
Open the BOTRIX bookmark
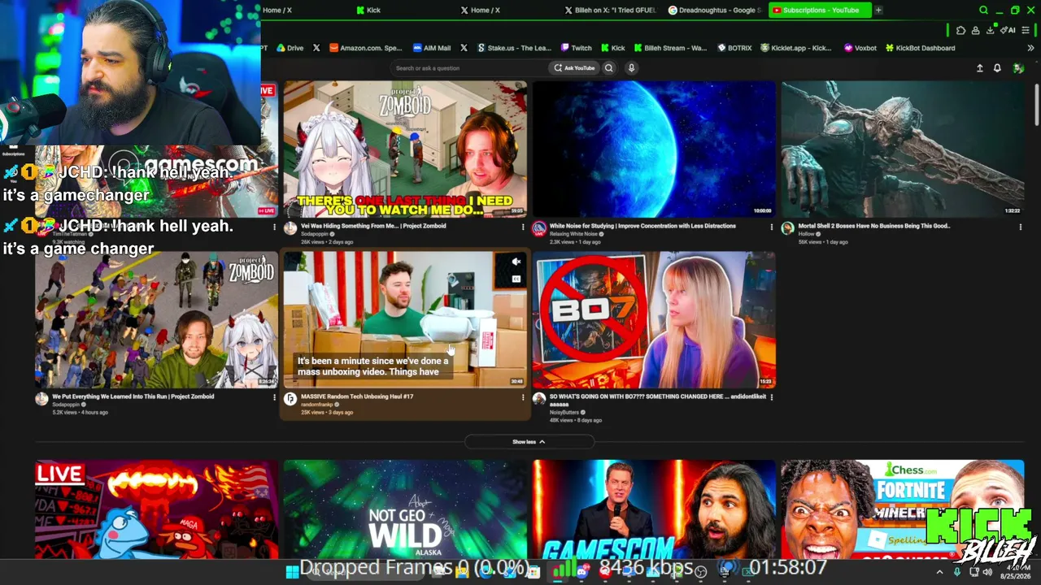click(734, 48)
